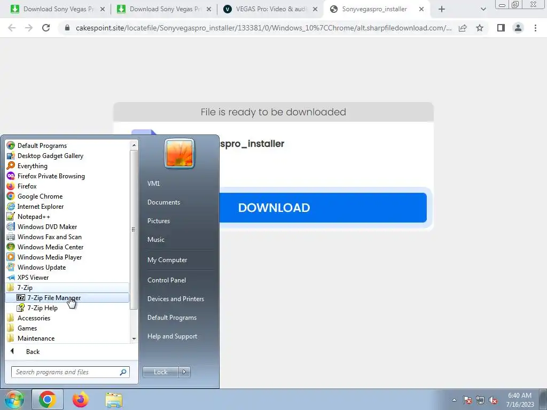This screenshot has height=410, width=547.
Task: Open My Computer from the Start menu
Action: pos(167,260)
